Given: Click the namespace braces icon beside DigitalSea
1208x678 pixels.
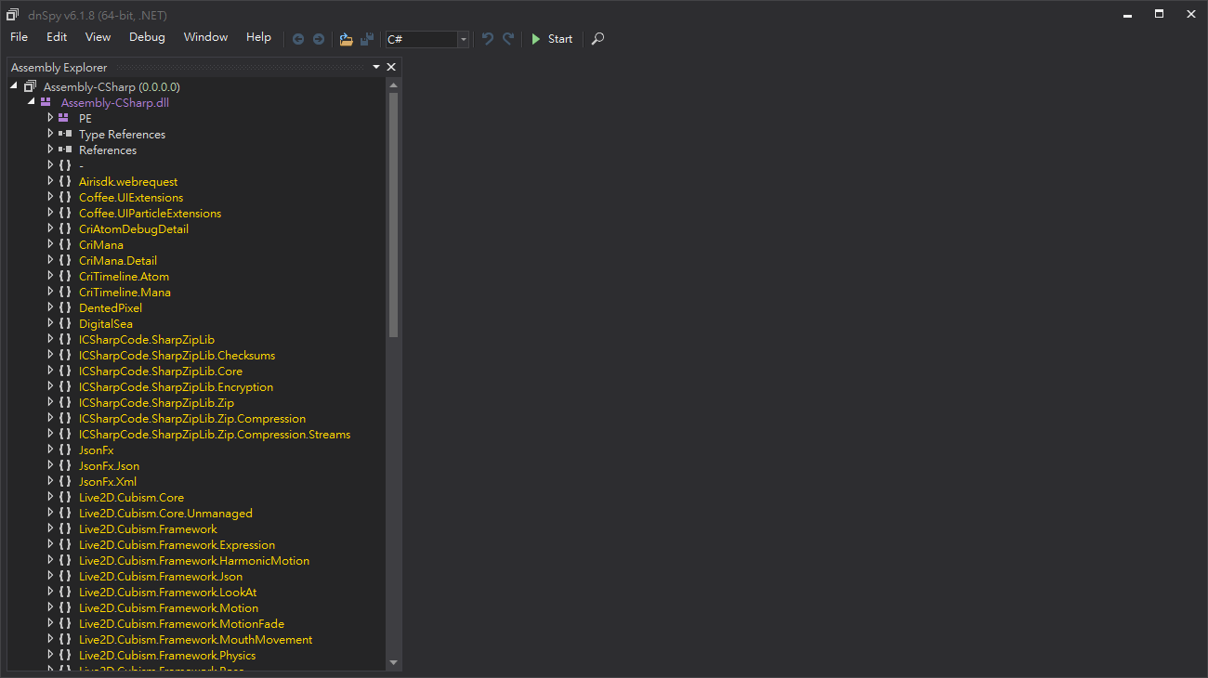Looking at the screenshot, I should click(65, 323).
